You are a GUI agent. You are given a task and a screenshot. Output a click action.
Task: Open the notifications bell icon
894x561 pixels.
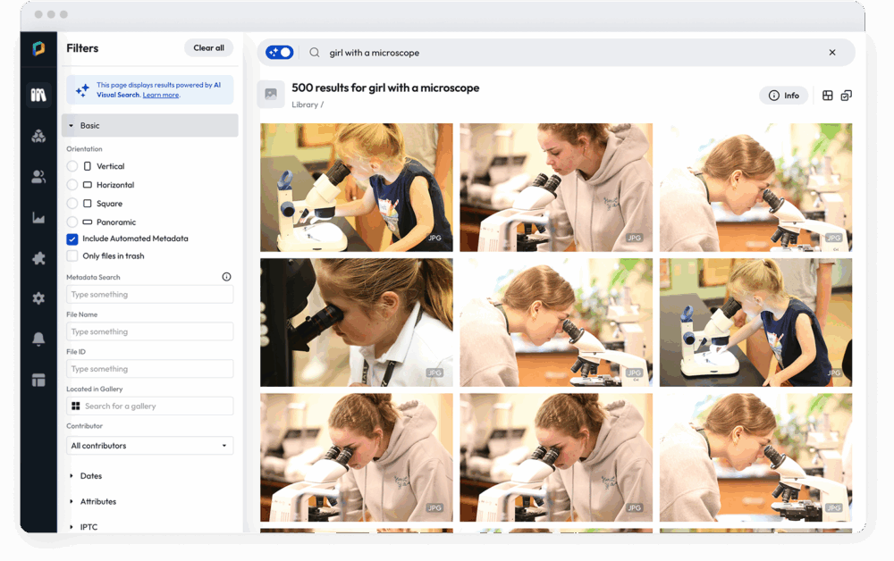tap(38, 339)
